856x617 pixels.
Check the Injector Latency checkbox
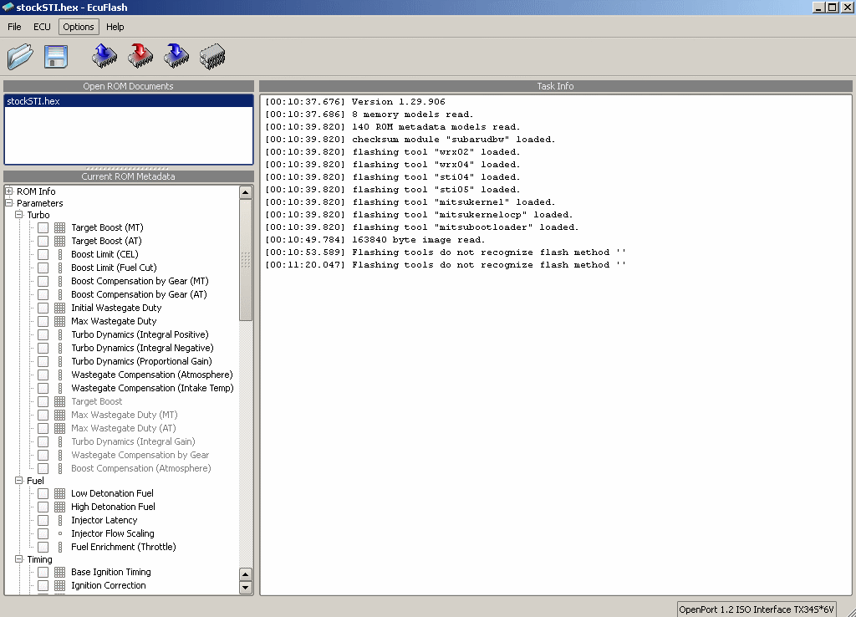pyautogui.click(x=43, y=520)
